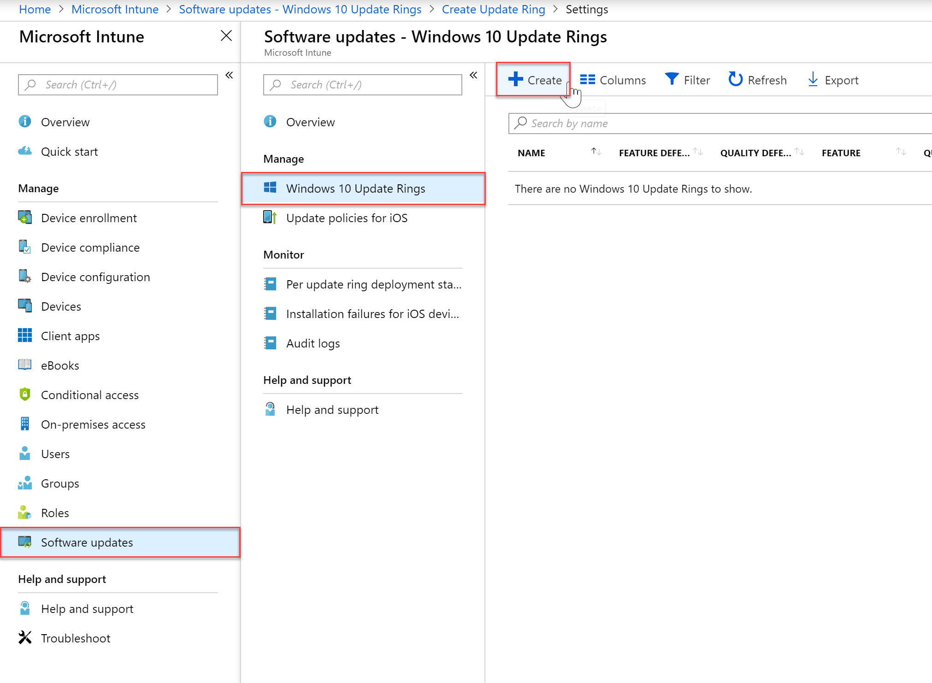Focus the Intune menu Search (Ctrl+/) box
This screenshot has height=683, width=932.
click(118, 85)
